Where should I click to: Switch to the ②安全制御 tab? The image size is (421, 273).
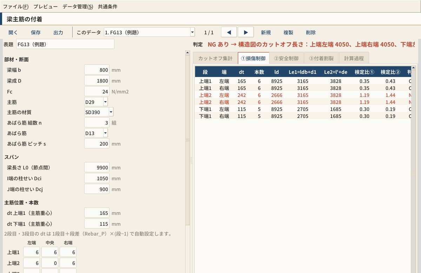(286, 58)
